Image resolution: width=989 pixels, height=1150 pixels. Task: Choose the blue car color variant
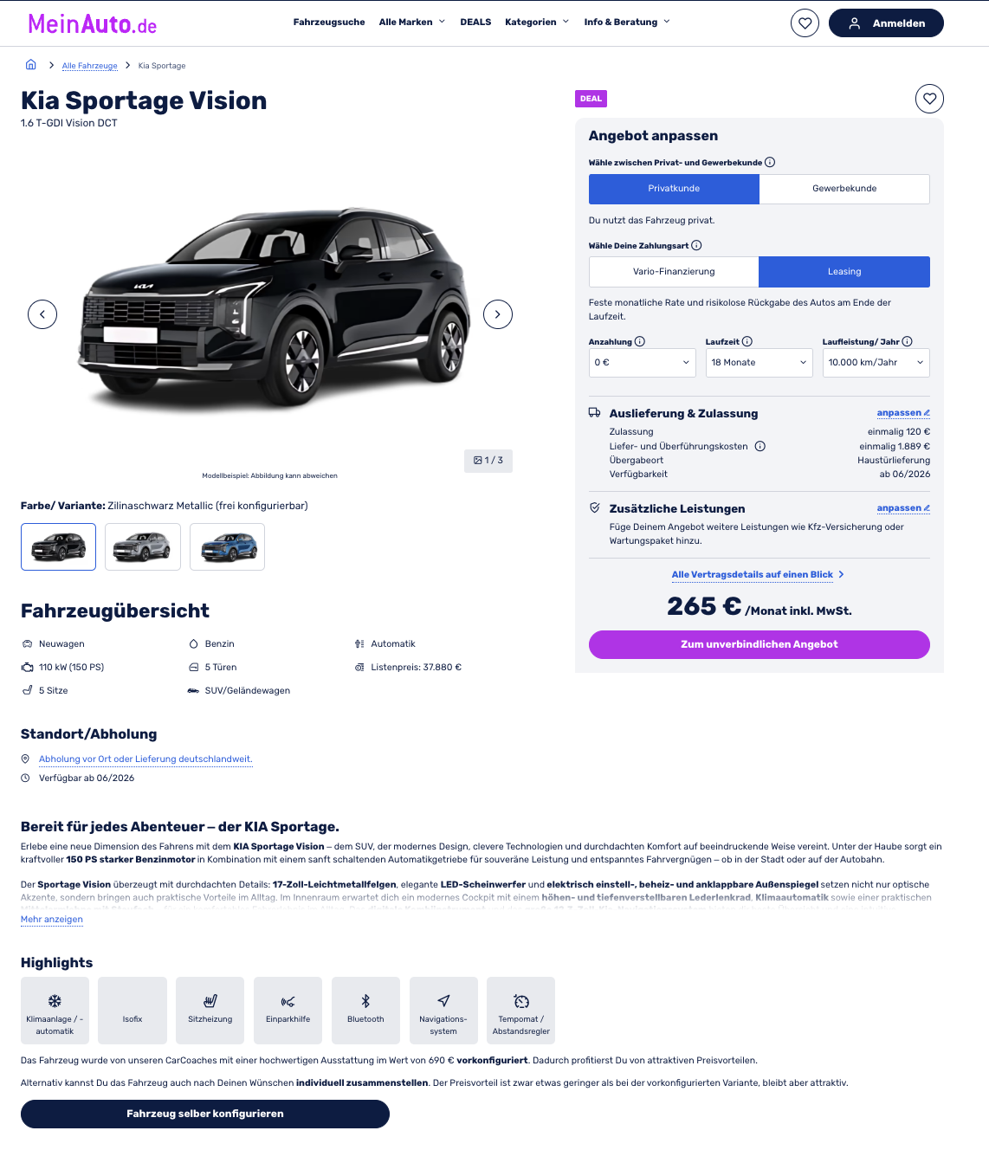[x=227, y=547]
